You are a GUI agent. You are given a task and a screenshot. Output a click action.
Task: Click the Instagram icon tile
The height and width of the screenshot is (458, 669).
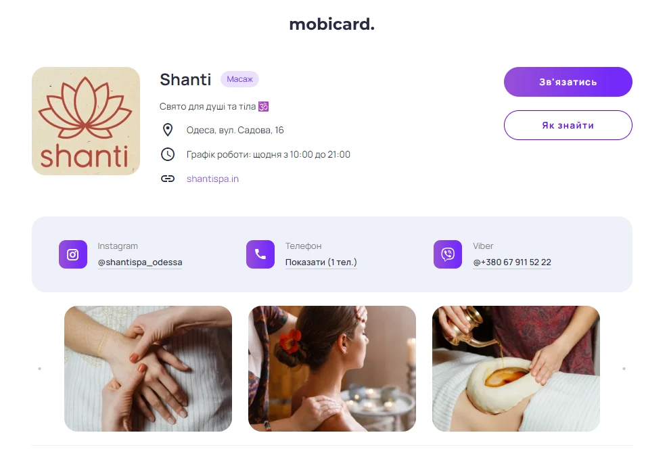pos(73,254)
